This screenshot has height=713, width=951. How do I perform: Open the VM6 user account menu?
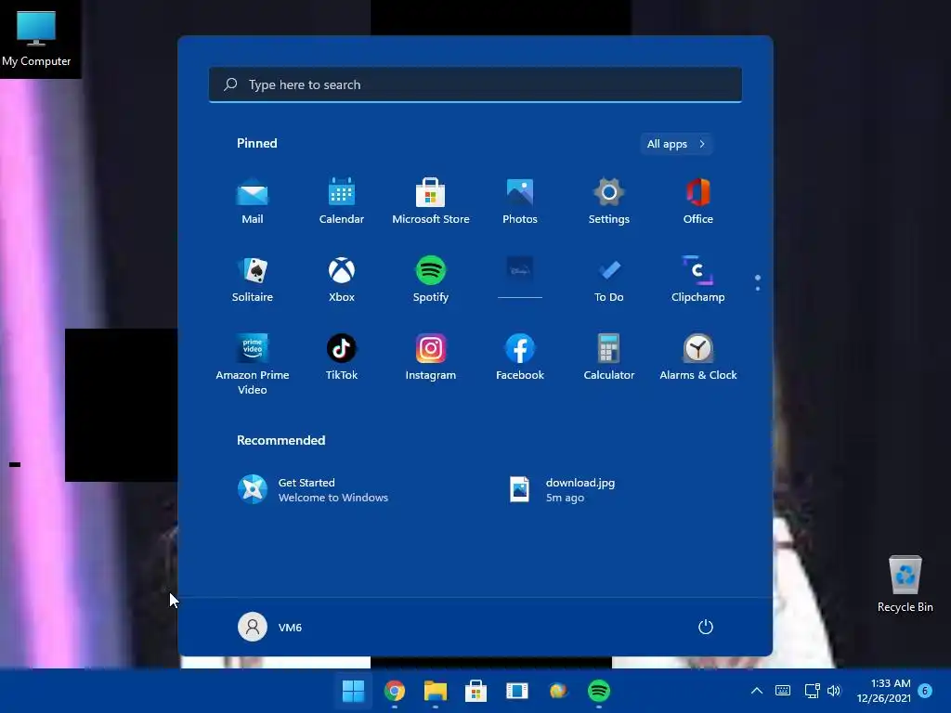point(270,627)
